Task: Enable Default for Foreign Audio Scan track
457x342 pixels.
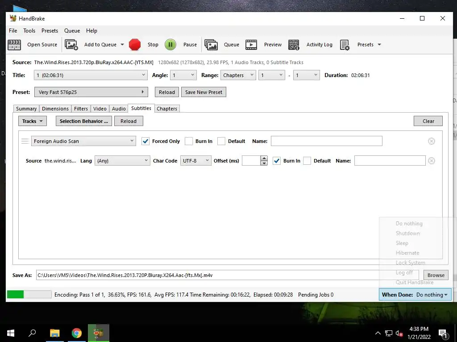Action: 221,141
